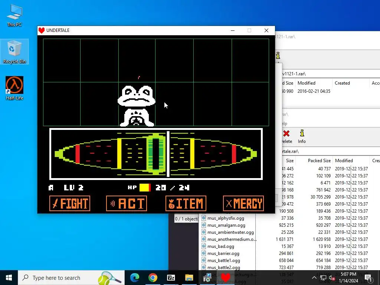Select mus_barrier.ogg file
380x285 pixels.
tap(223, 253)
